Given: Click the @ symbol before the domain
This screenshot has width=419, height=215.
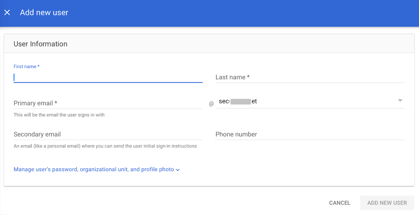Looking at the screenshot, I should coord(211,104).
